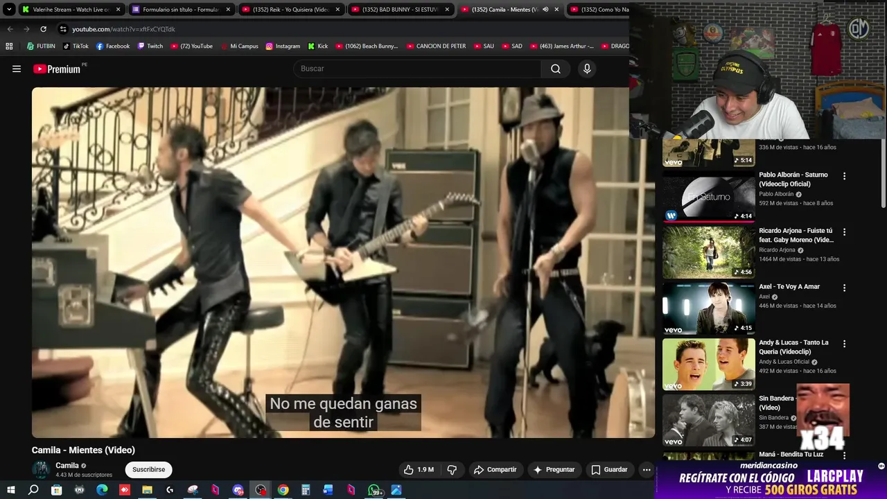Viewport: 887px width, 499px height.
Task: Open options menu for Axel video
Action: (x=844, y=288)
